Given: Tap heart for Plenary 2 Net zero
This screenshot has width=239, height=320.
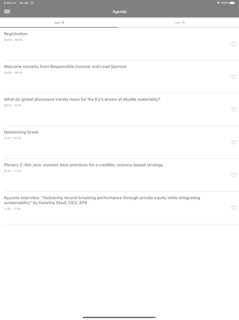Looking at the screenshot, I should [x=234, y=175].
